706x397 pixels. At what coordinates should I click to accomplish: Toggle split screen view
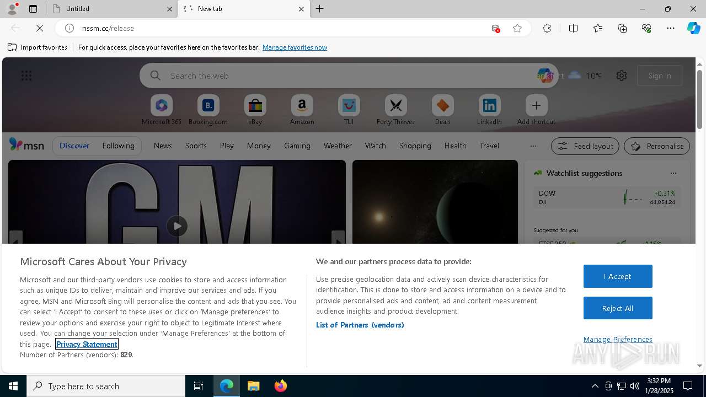[573, 28]
